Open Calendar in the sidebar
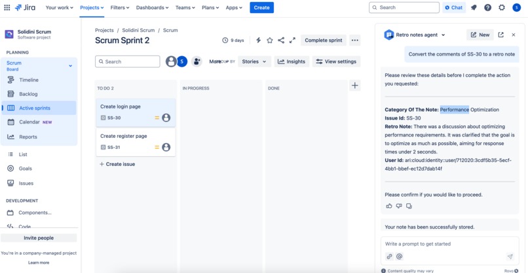The width and height of the screenshot is (528, 273). click(39, 122)
